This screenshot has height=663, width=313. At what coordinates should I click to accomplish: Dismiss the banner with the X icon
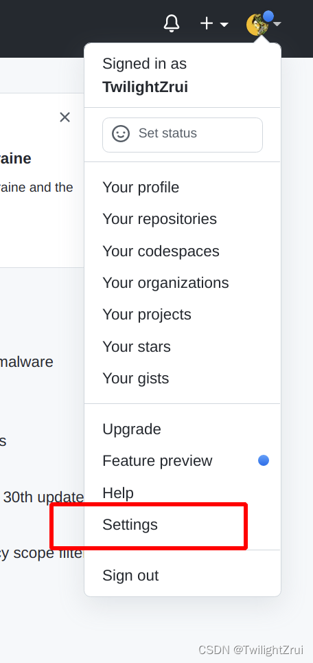point(65,117)
